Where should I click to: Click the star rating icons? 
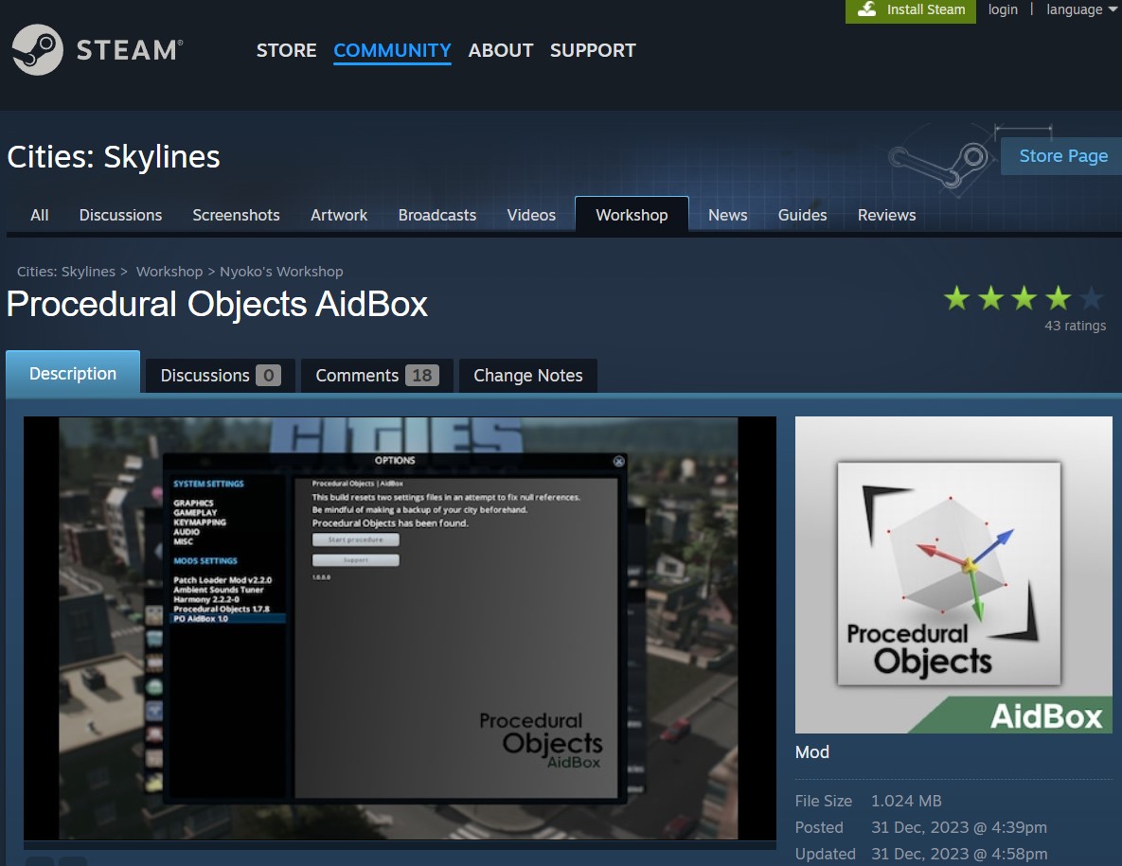click(x=1024, y=297)
